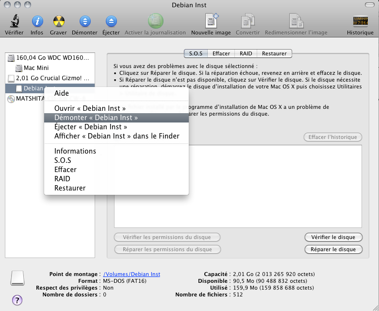Choose Démonter « Debian Inst » menu item

pyautogui.click(x=116, y=118)
